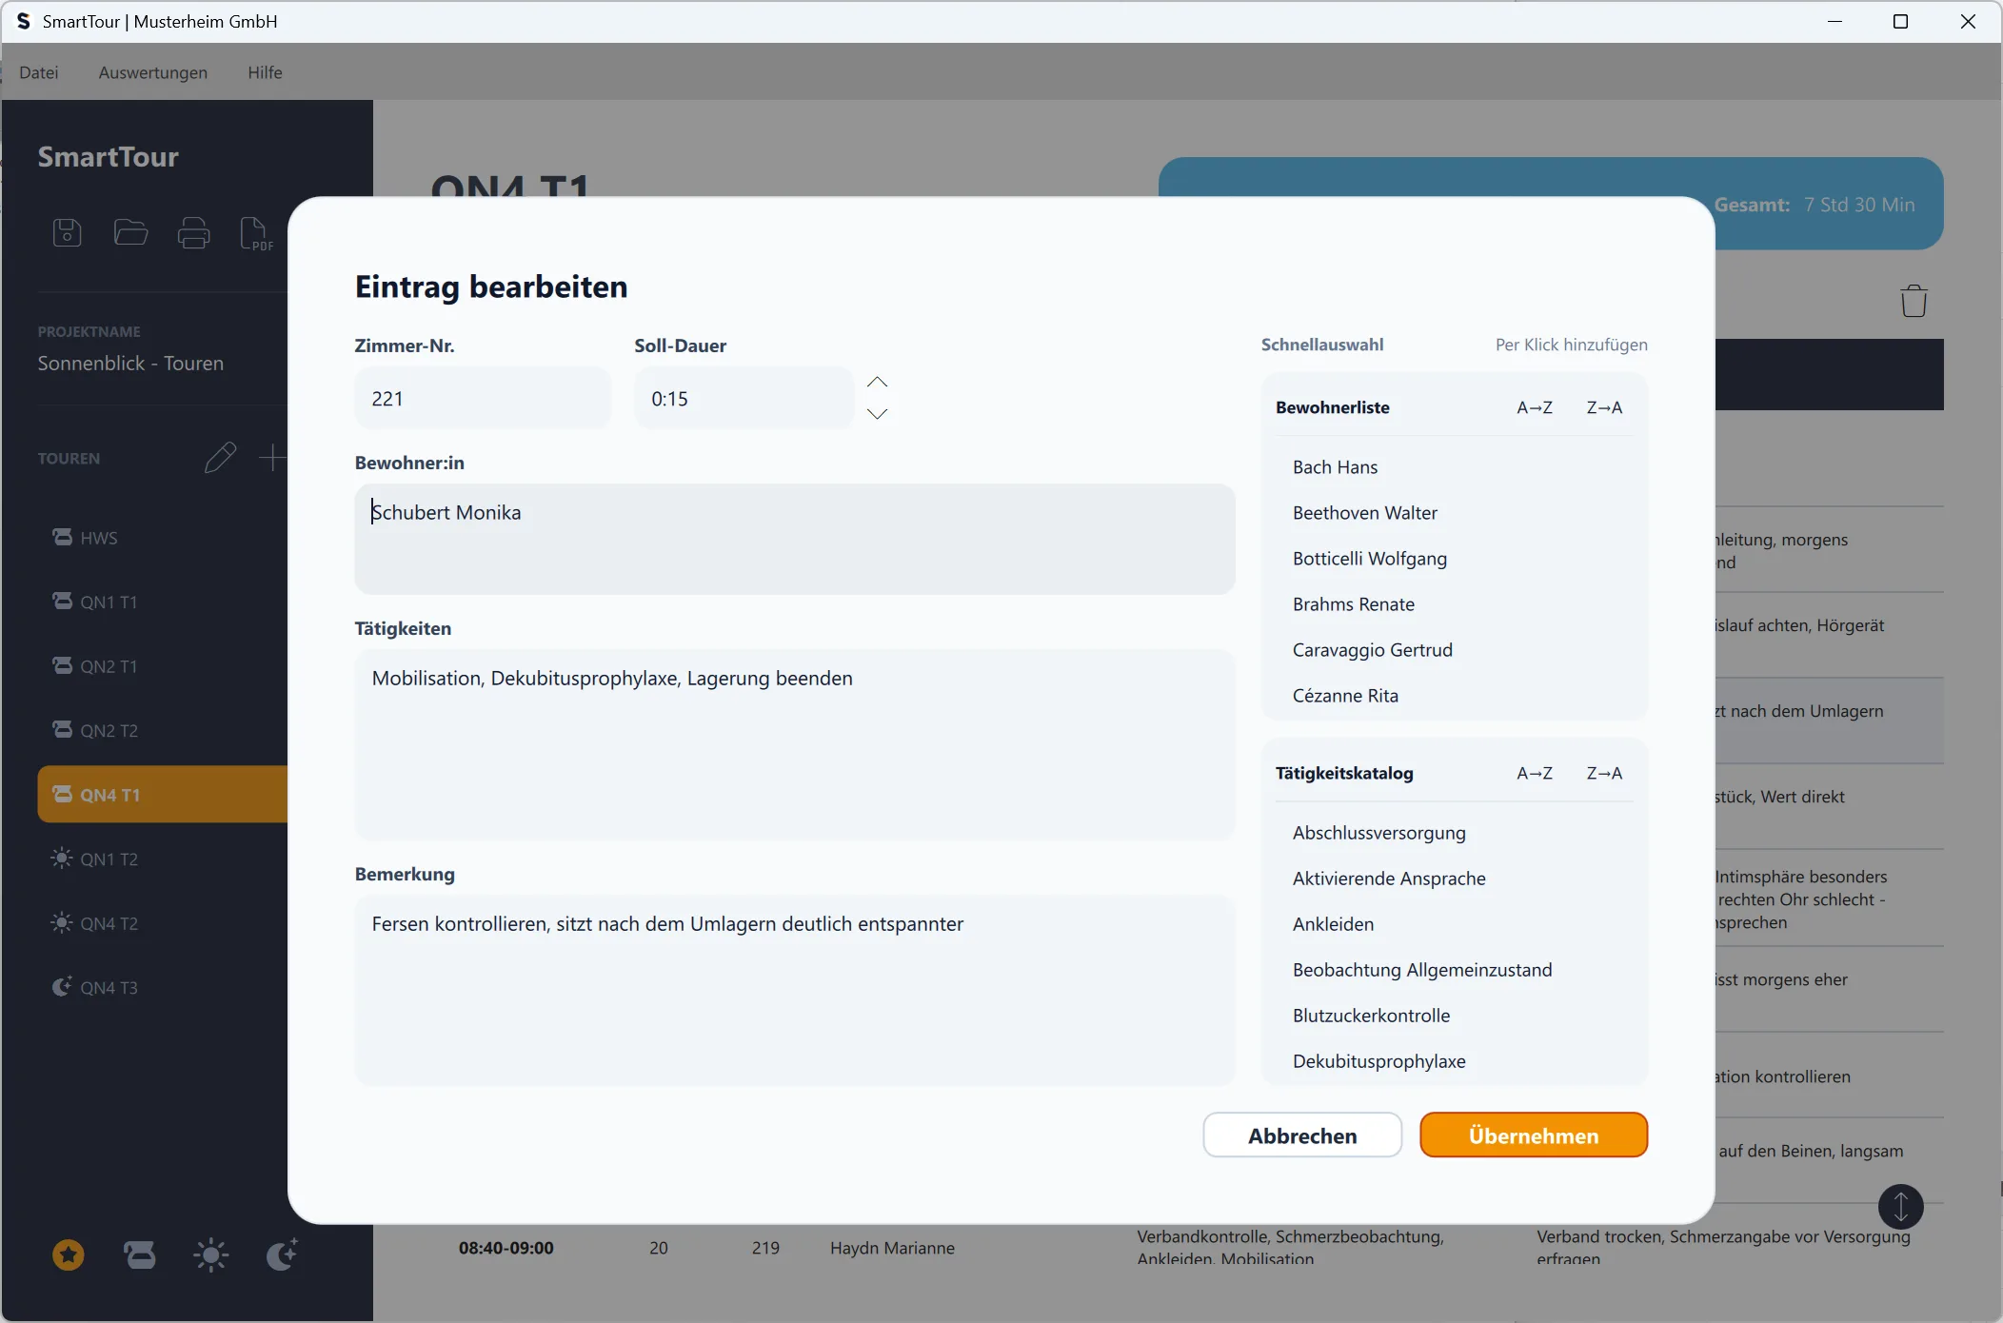Select the moon night-shift filter icon
The height and width of the screenshot is (1323, 2003).
pyautogui.click(x=282, y=1255)
